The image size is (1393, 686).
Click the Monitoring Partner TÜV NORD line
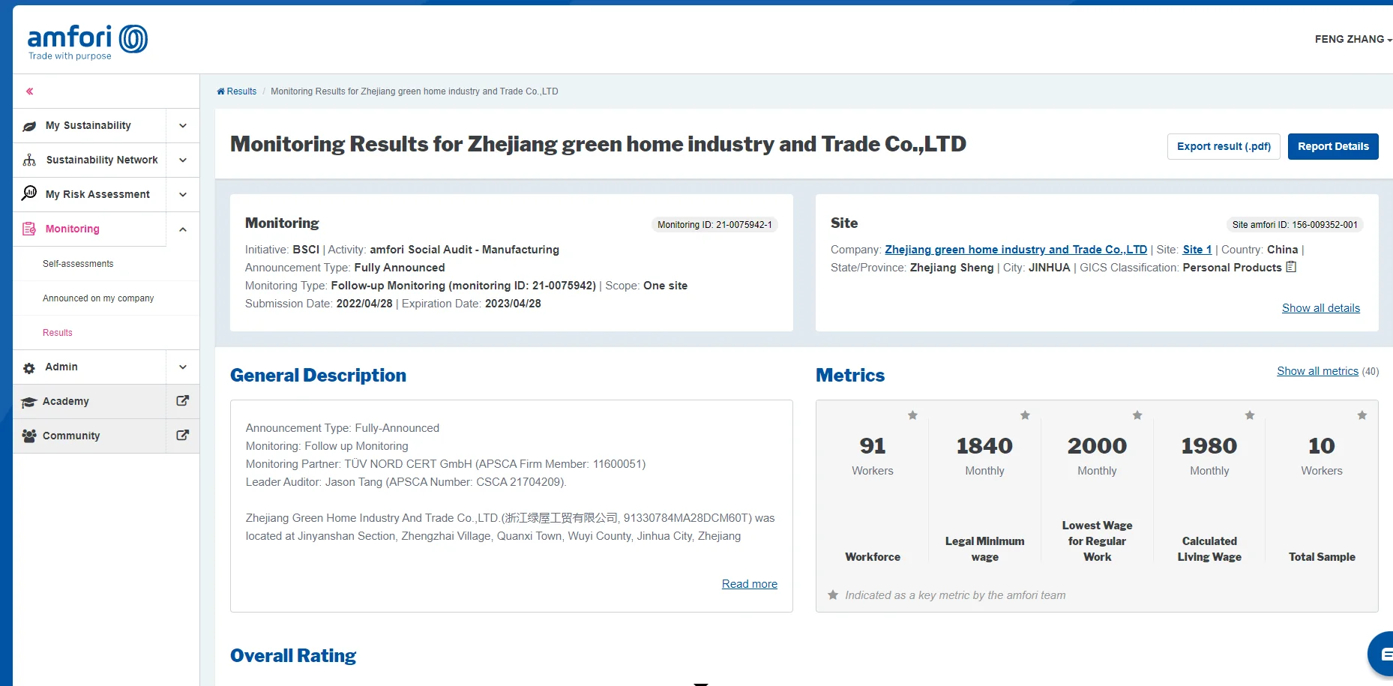(445, 464)
